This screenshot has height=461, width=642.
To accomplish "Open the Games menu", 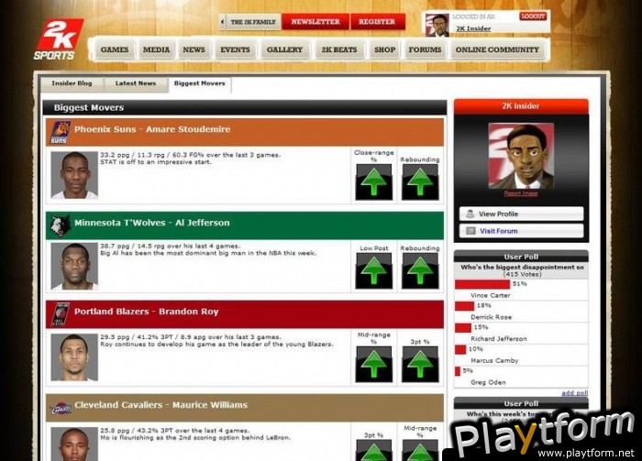I will [115, 49].
